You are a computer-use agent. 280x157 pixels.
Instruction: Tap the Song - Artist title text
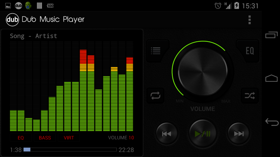click(x=33, y=36)
